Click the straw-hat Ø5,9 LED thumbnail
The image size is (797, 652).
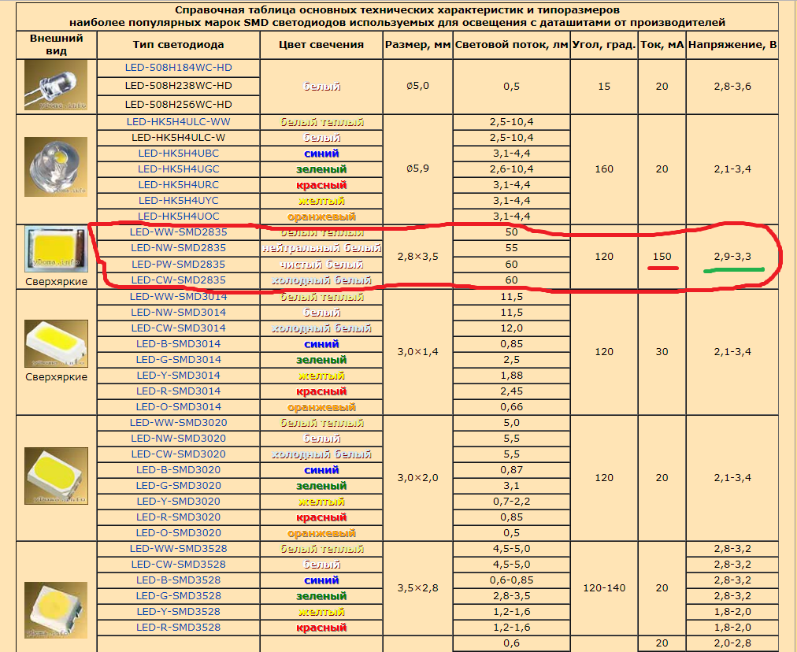[x=56, y=167]
